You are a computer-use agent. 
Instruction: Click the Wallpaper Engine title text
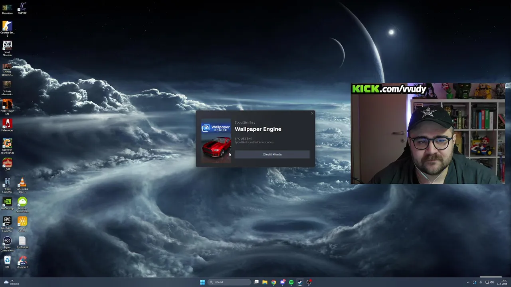(258, 129)
